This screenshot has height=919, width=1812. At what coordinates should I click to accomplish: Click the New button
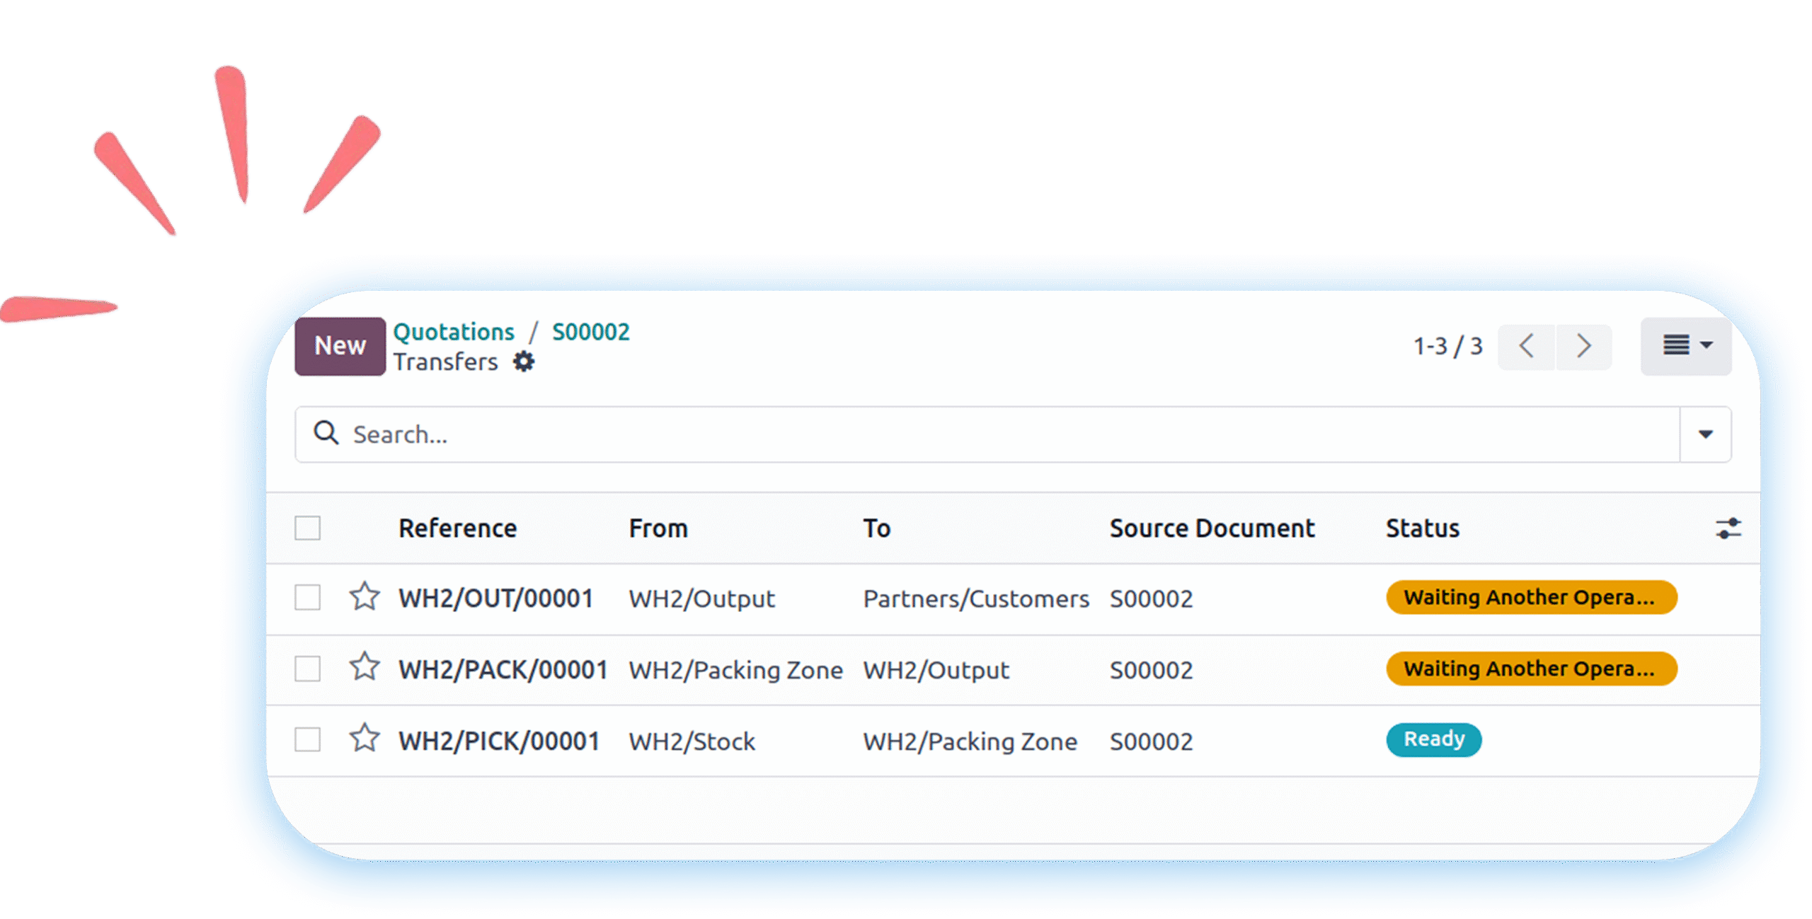(340, 346)
